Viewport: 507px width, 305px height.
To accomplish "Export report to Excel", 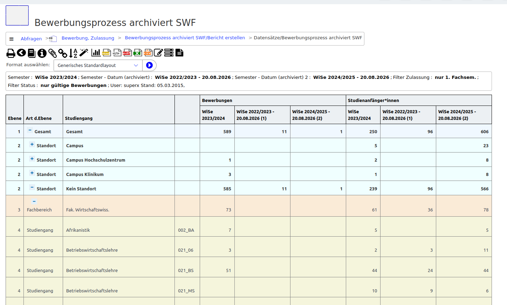I will pos(138,53).
